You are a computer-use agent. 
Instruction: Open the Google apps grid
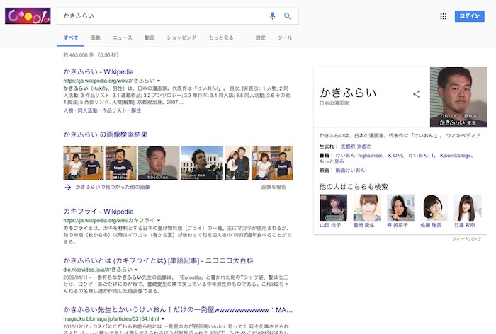444,16
